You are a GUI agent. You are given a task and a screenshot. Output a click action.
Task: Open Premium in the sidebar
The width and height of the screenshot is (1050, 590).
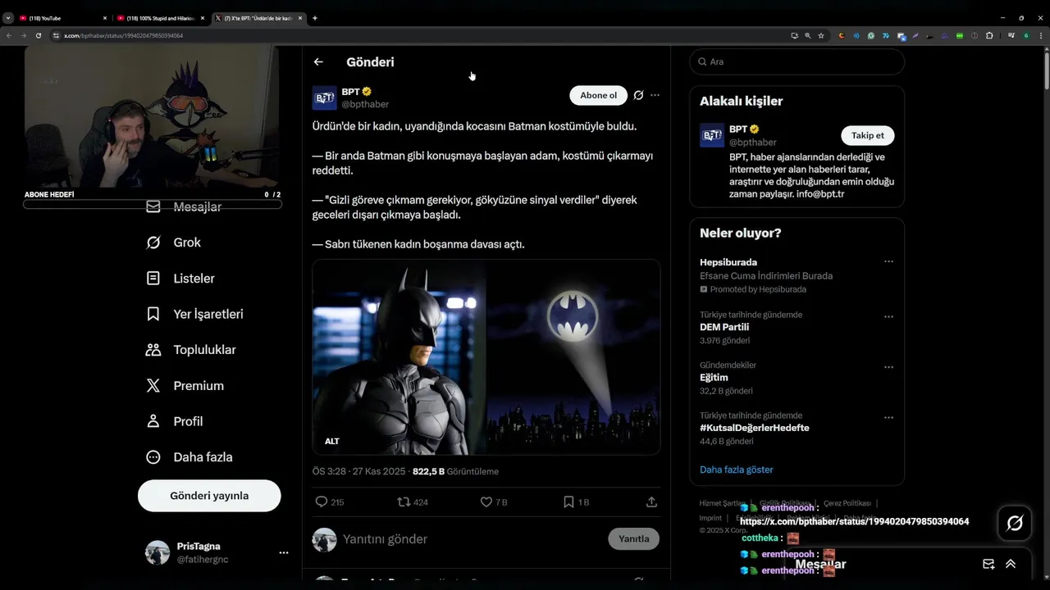click(x=185, y=386)
